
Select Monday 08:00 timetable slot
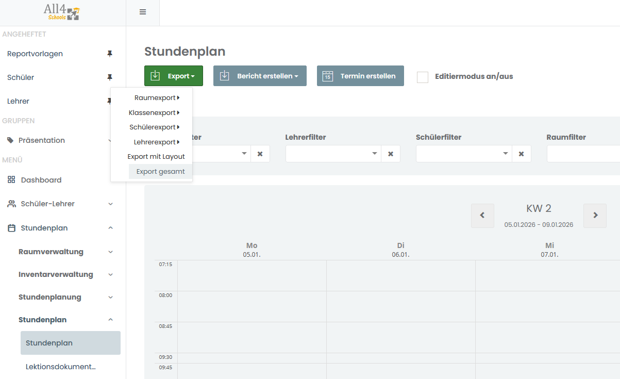(252, 306)
